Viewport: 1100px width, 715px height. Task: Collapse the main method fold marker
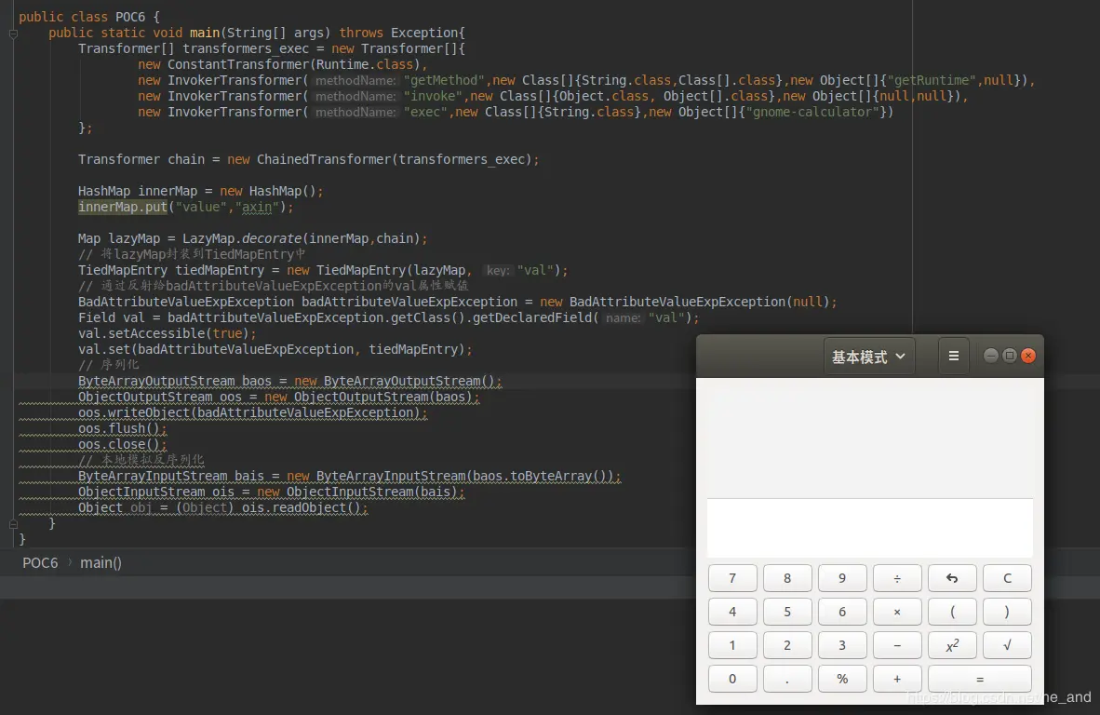pos(13,33)
